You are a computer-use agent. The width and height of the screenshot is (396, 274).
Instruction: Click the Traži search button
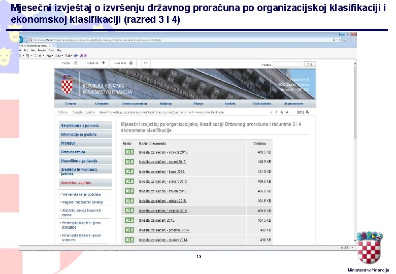[x=310, y=64]
